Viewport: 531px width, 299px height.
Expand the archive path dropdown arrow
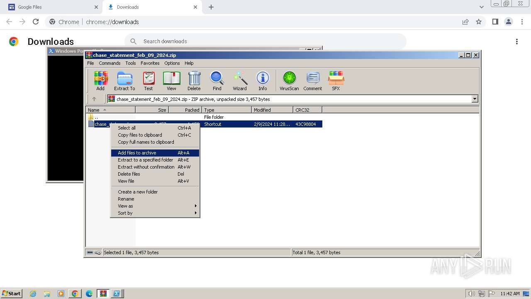point(475,99)
